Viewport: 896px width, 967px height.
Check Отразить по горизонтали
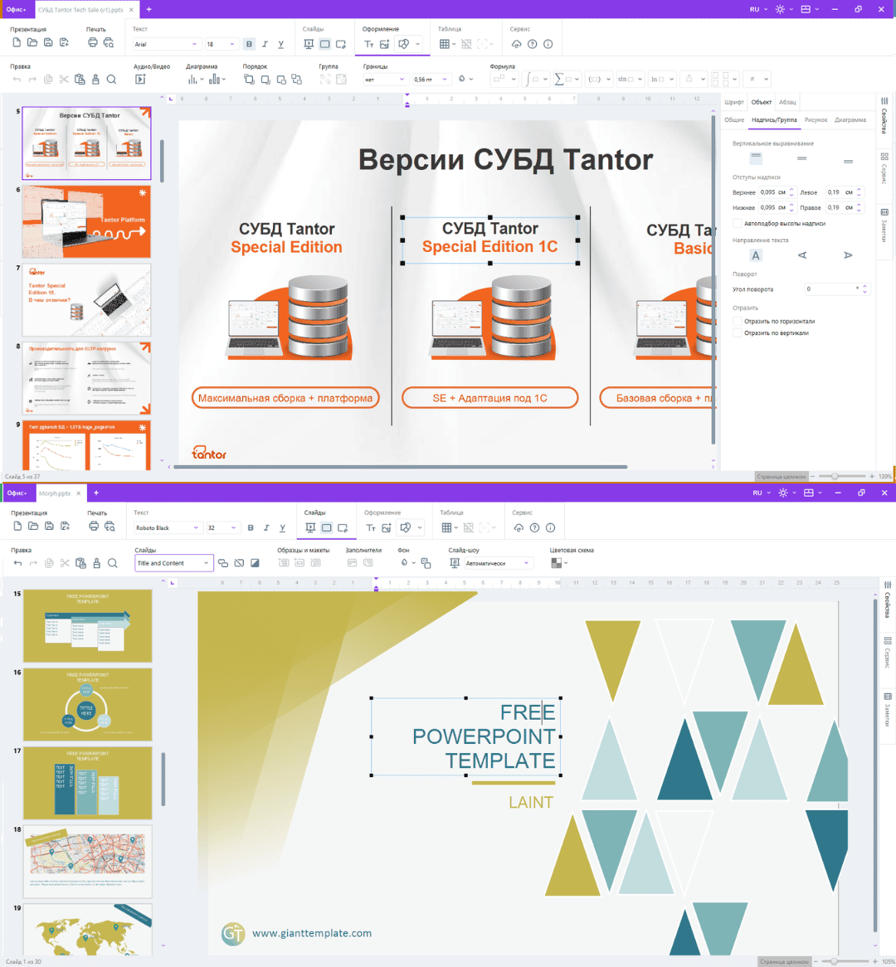point(738,321)
